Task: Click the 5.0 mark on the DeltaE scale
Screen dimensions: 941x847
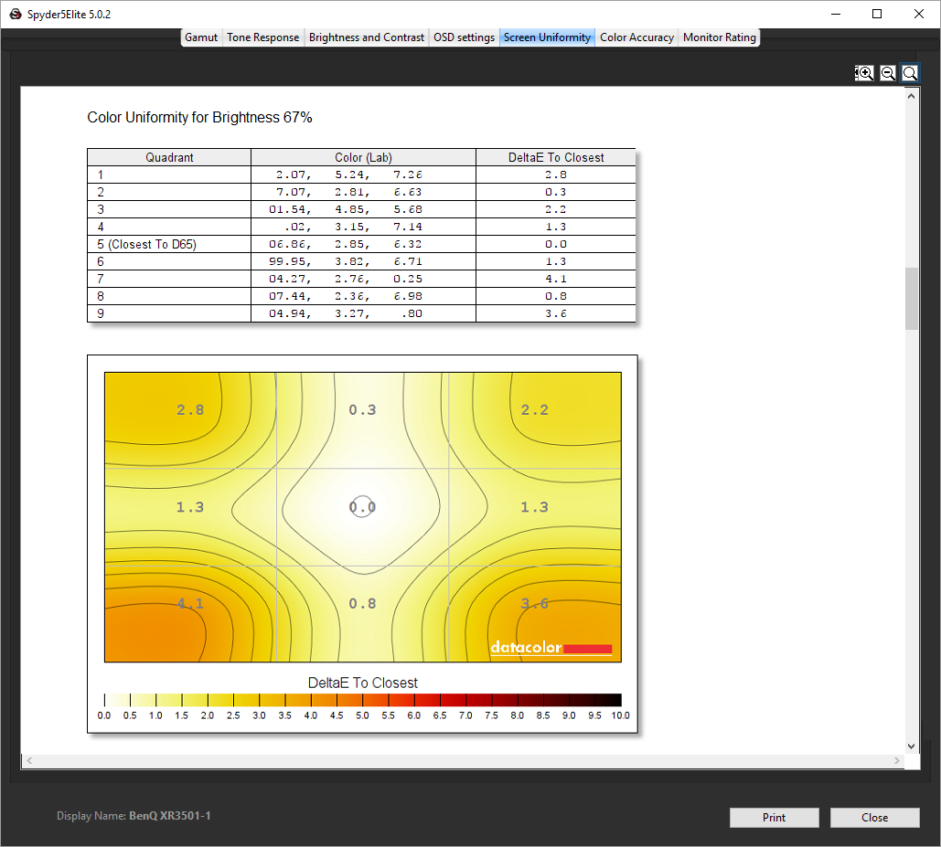Action: point(362,715)
